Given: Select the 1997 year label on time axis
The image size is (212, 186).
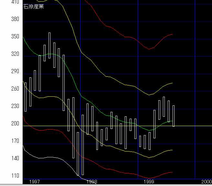Looking at the screenshot, I should tap(35, 182).
